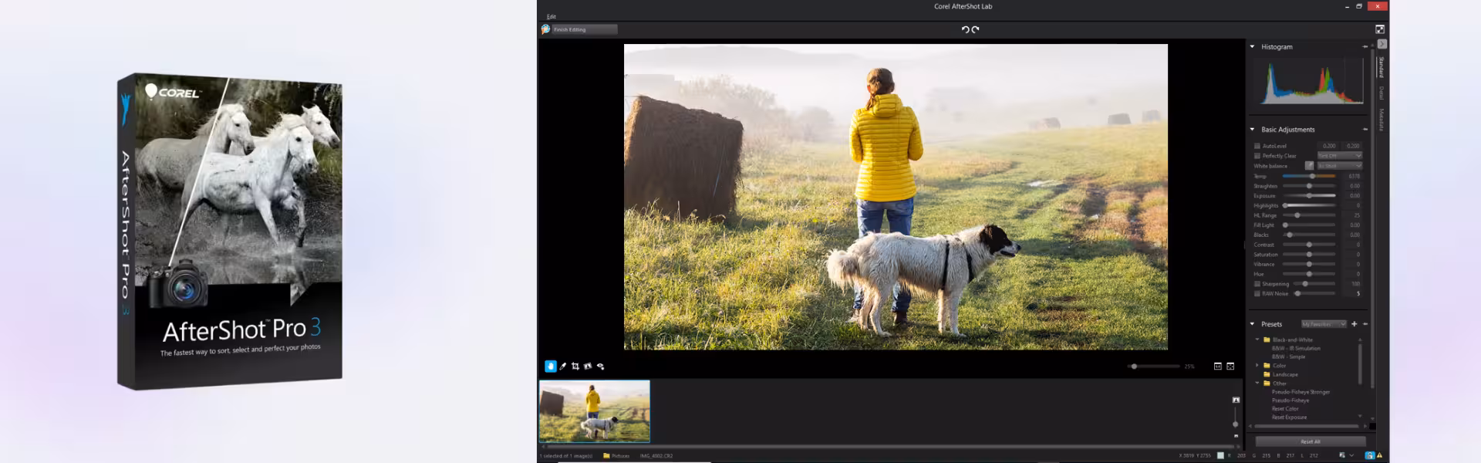The image size is (1481, 463).
Task: Open the Edit menu
Action: [x=551, y=16]
